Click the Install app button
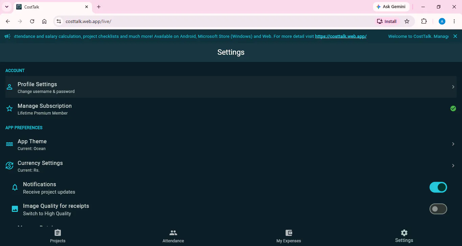 [387, 21]
